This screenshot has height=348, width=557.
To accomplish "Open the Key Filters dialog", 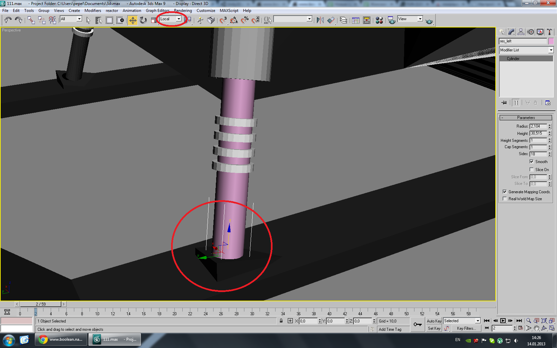I will pos(466,328).
